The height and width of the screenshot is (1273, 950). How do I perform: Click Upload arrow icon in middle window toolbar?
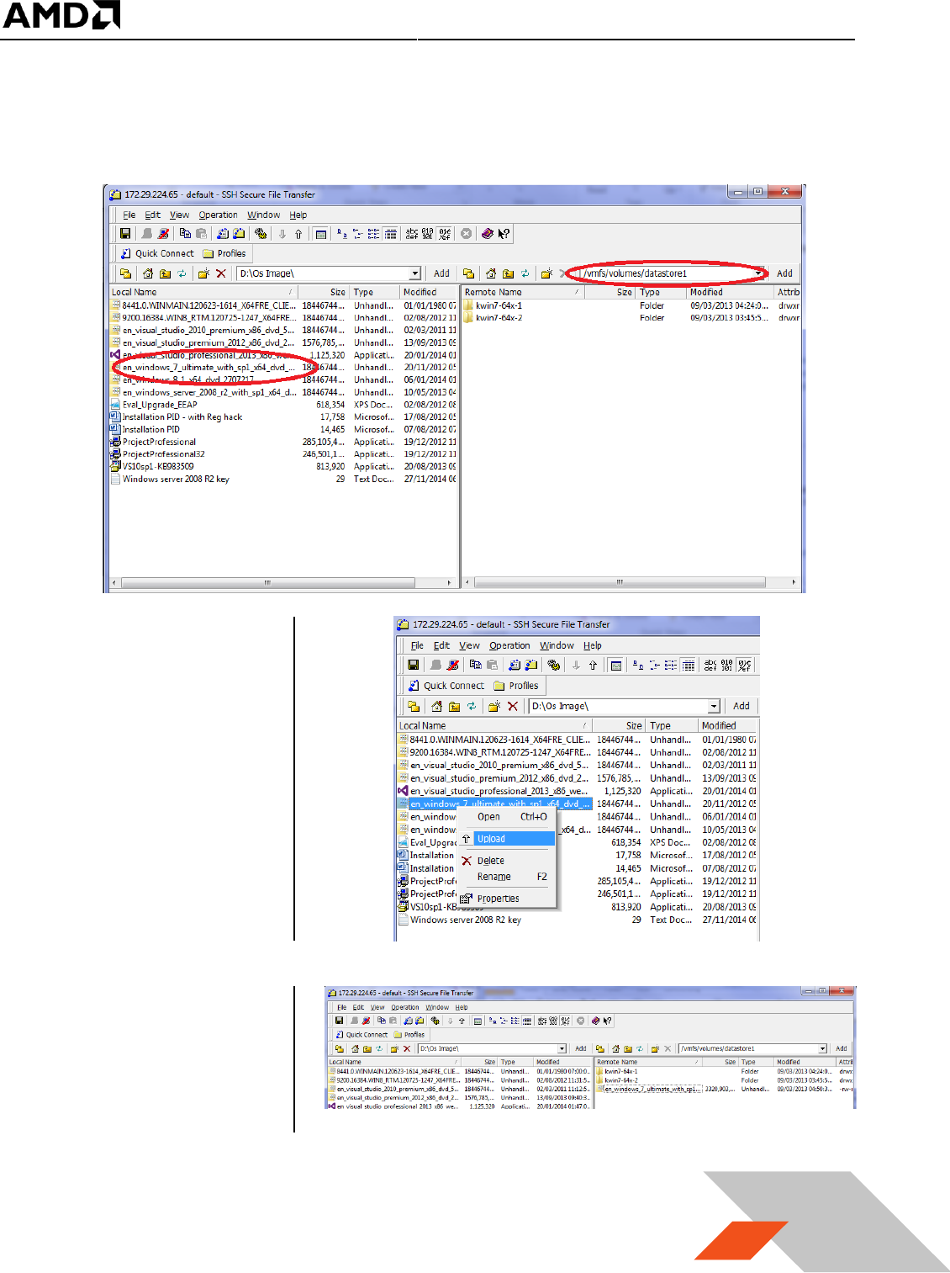point(593,665)
